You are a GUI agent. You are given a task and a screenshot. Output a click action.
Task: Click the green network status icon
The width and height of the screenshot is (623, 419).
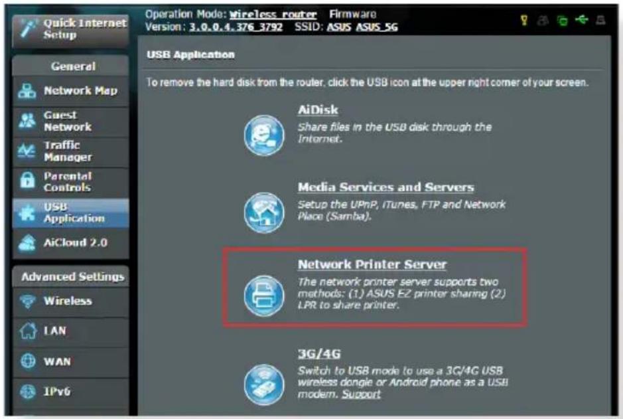(562, 21)
